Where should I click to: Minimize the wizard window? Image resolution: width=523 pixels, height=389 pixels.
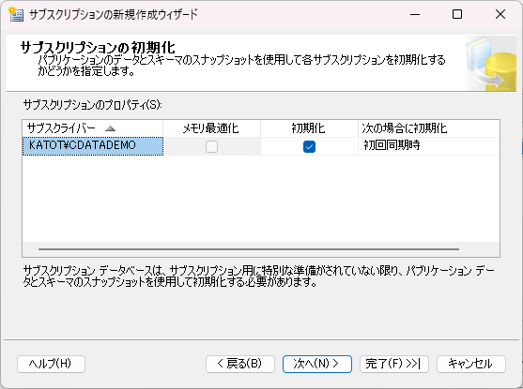point(415,14)
